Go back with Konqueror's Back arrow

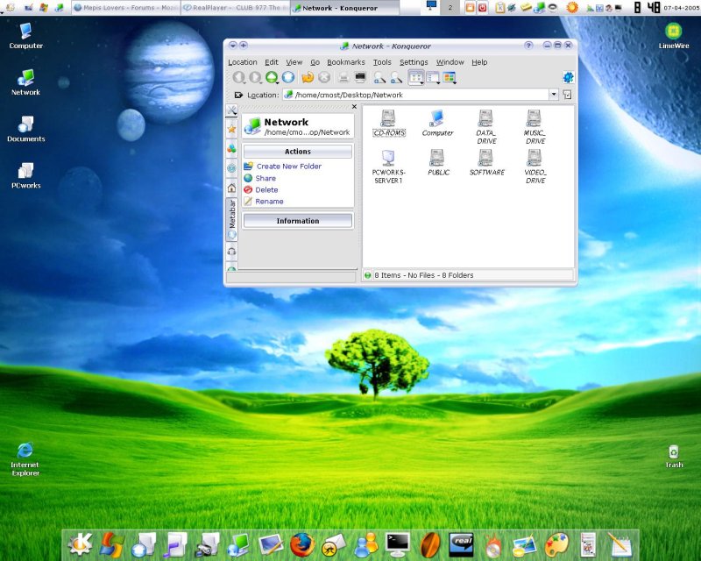238,77
